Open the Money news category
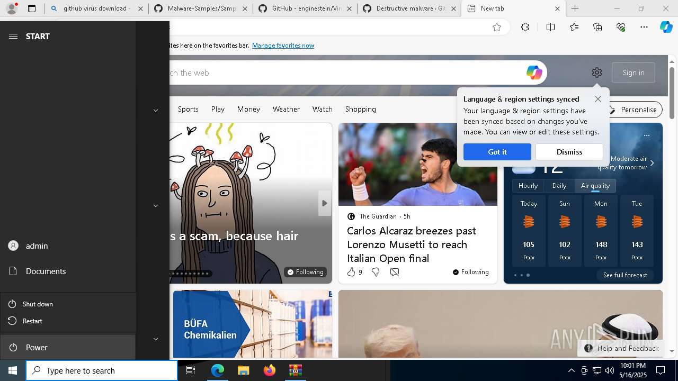Screen dimensions: 678x381 click(248, 109)
